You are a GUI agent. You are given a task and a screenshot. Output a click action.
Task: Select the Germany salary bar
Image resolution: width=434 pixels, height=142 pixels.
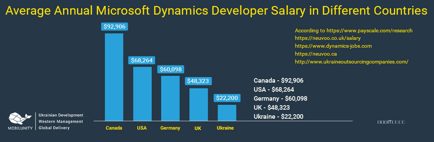point(171,98)
